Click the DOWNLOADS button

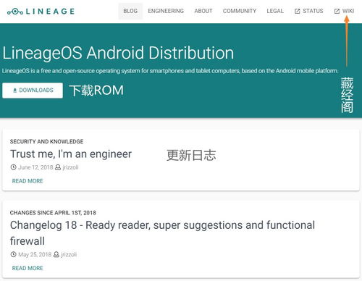pyautogui.click(x=33, y=91)
